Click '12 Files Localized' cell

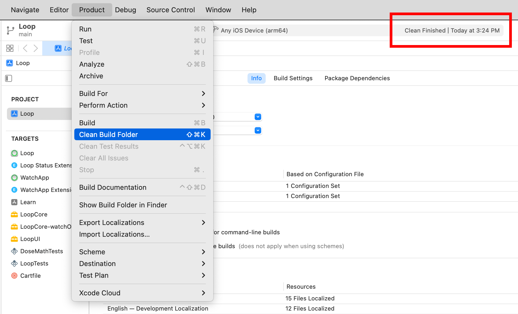[x=310, y=309]
